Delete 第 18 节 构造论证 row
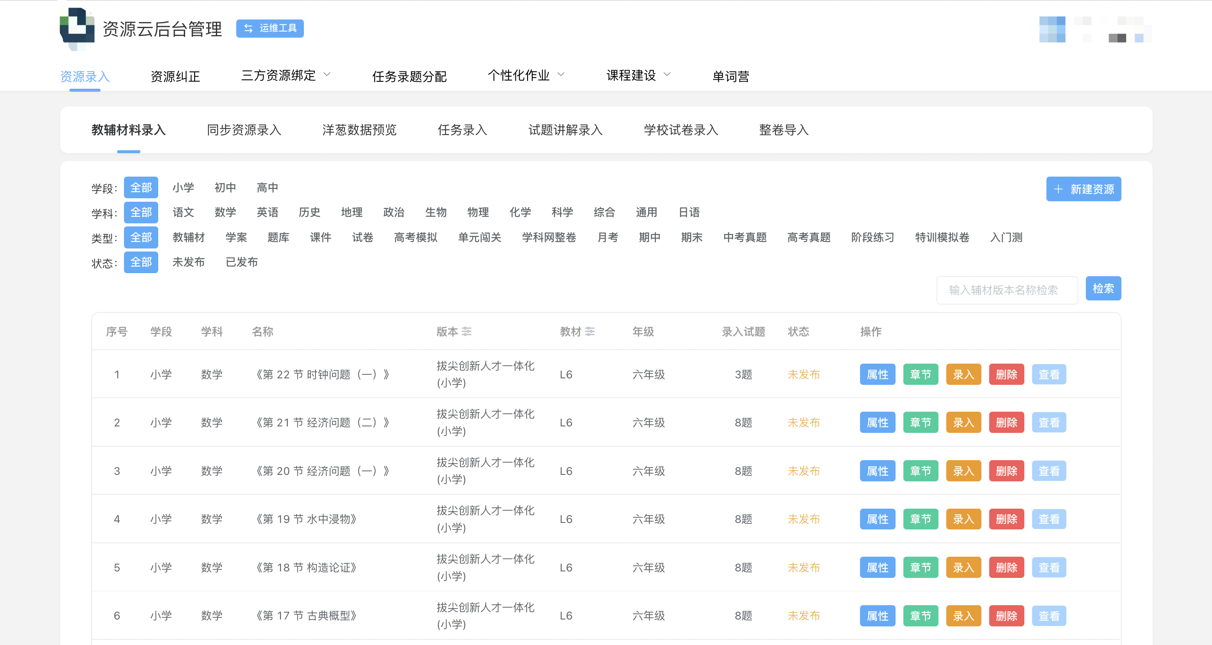This screenshot has width=1212, height=645. (x=1007, y=568)
